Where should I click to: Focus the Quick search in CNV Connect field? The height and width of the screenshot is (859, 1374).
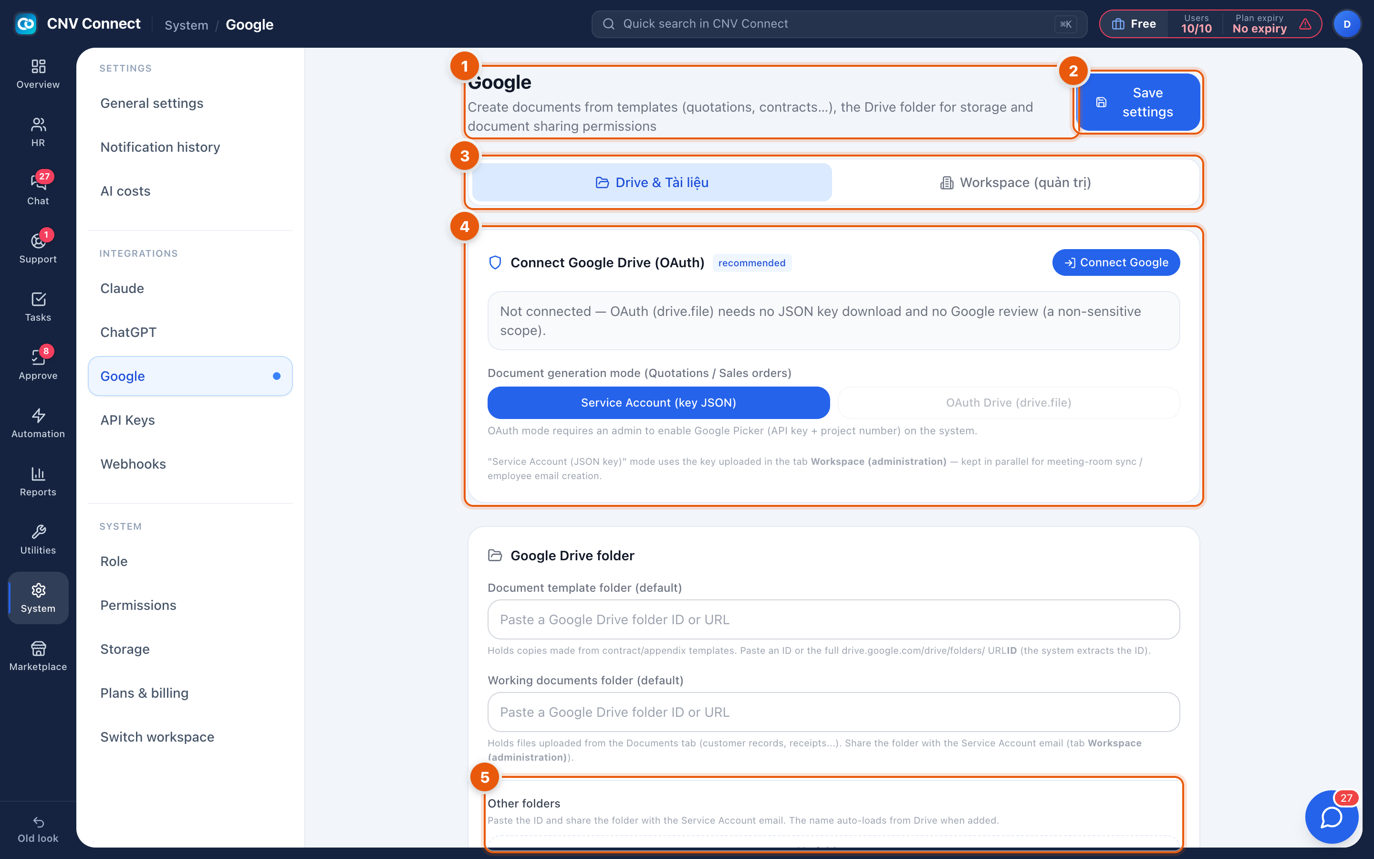[839, 24]
